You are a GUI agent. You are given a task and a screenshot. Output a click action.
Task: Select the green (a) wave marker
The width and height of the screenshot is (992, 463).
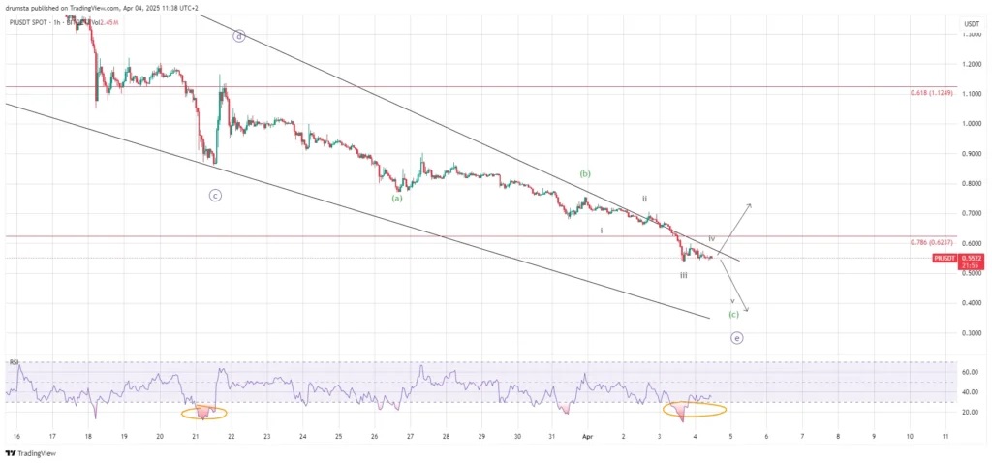coord(396,198)
